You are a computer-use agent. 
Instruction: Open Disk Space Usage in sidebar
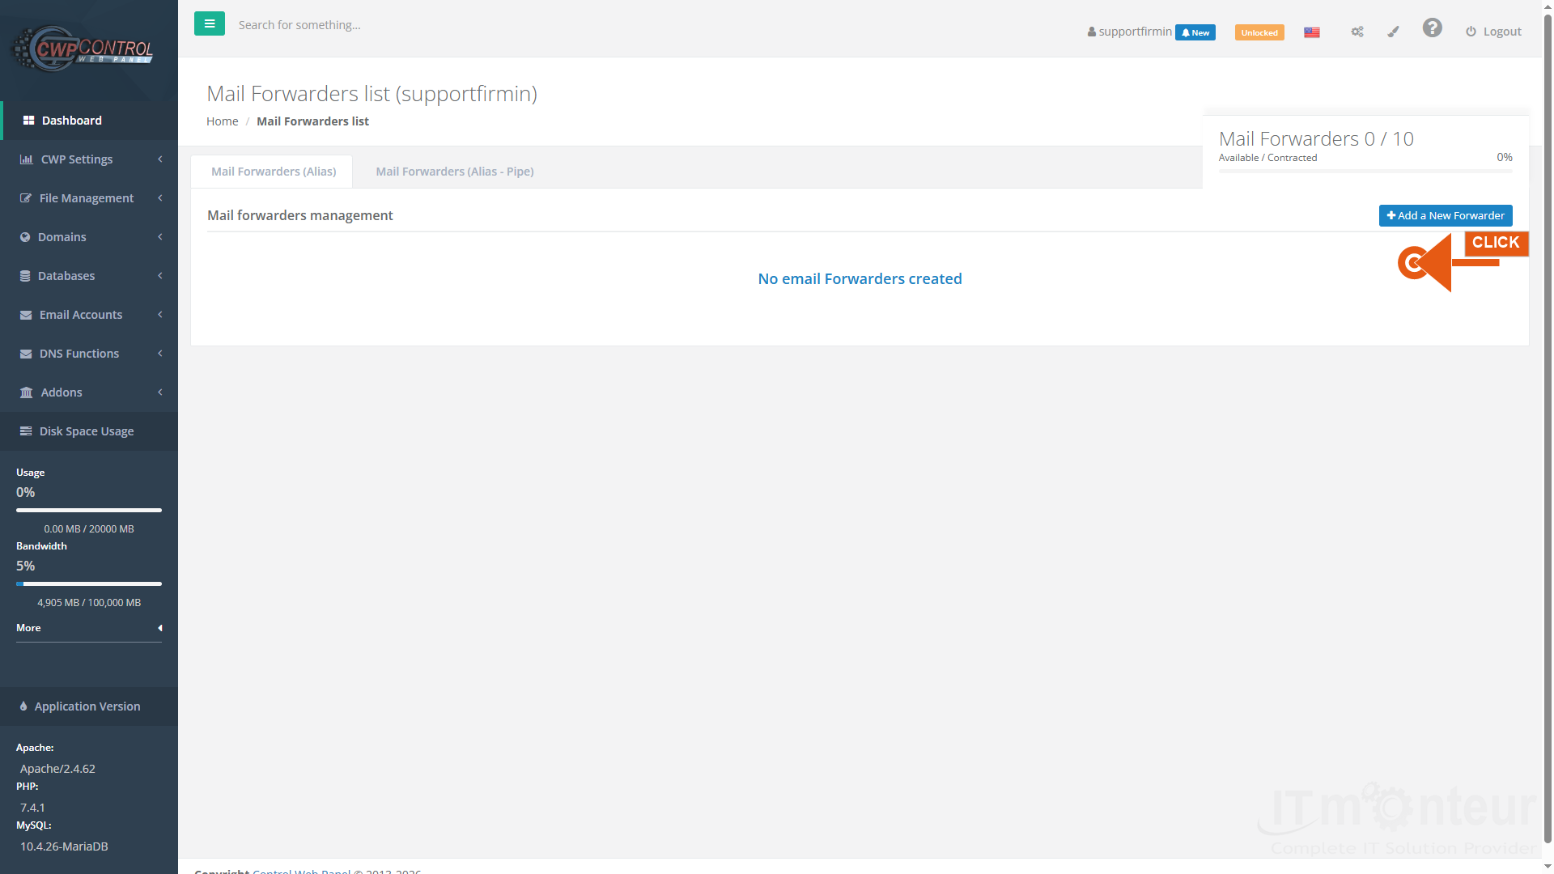coord(89,431)
